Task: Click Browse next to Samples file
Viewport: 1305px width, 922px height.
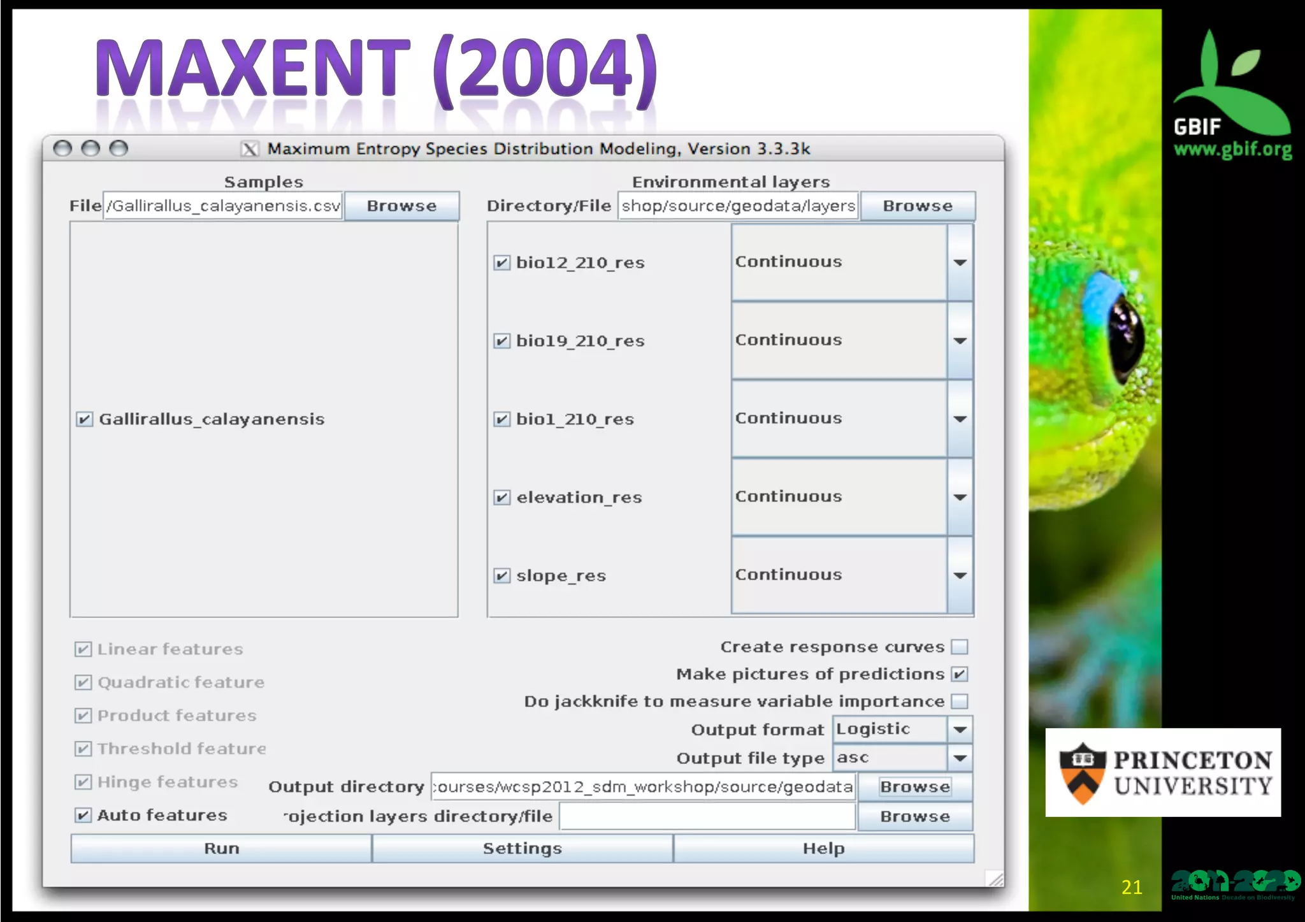Action: 401,206
